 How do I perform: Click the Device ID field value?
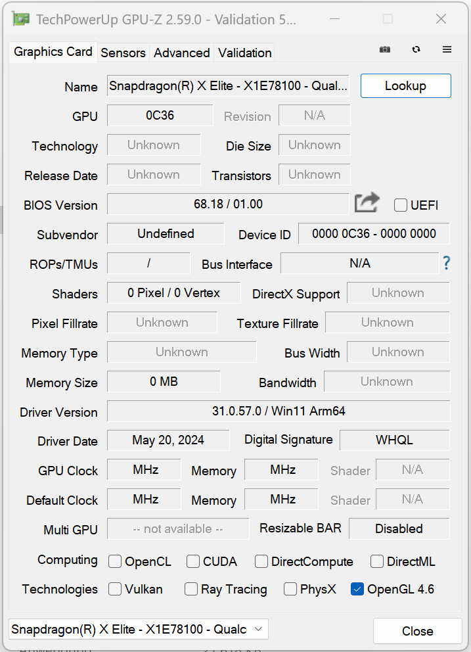pos(374,233)
